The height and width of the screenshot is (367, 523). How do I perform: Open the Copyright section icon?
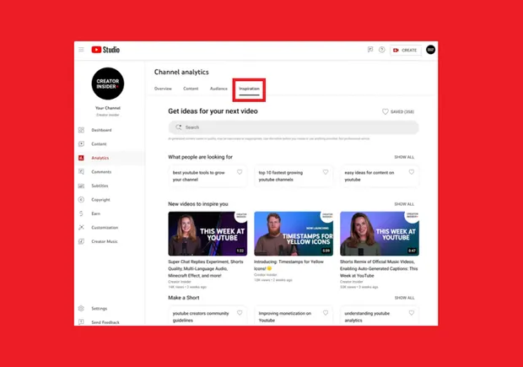pos(82,200)
